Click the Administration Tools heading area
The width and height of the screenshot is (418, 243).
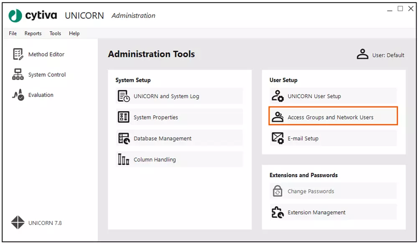tap(151, 54)
